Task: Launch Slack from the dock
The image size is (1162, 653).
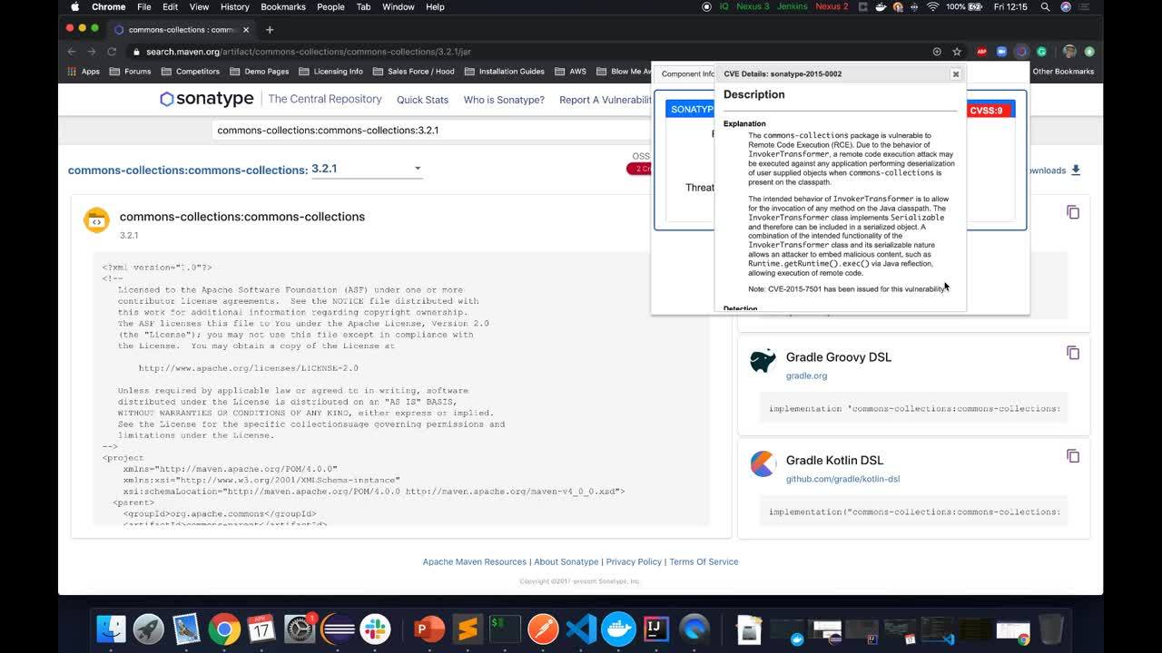Action: coord(375,628)
